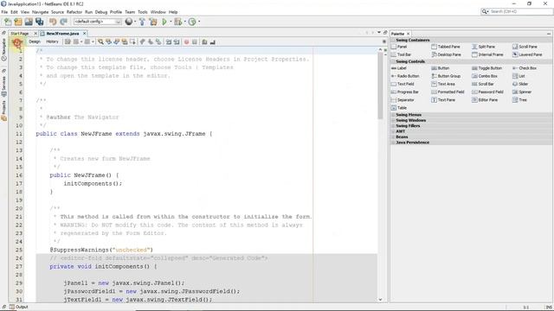Image resolution: width=554 pixels, height=311 pixels.
Task: Click the Build Project hammer icon
Action: (x=142, y=22)
